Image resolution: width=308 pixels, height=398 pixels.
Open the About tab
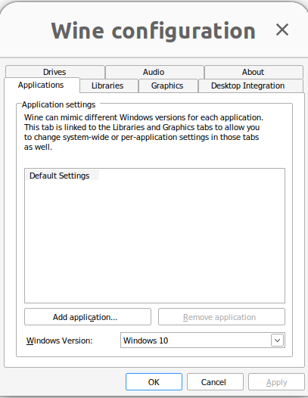coord(254,72)
